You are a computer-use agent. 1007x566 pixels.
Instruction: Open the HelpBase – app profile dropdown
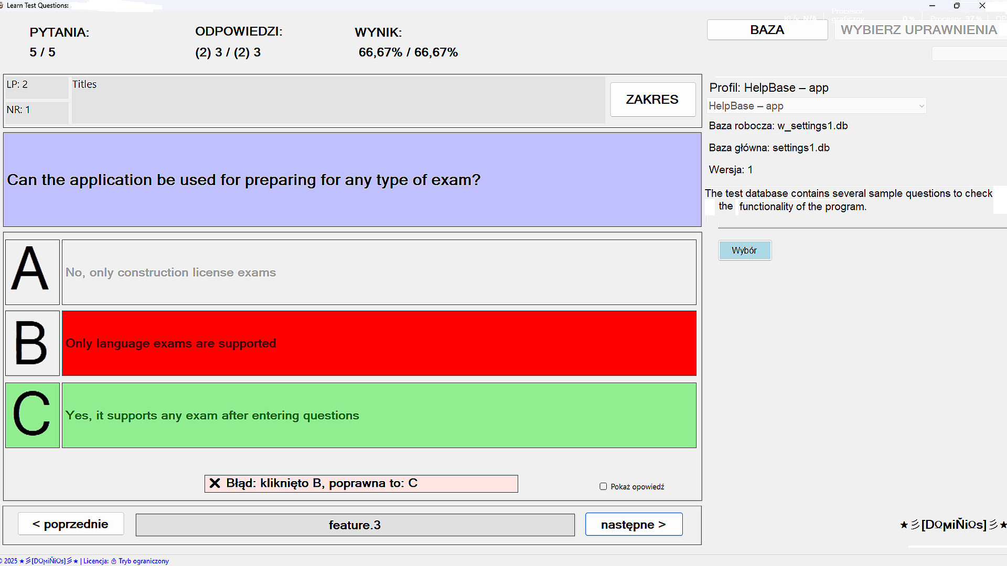point(816,105)
